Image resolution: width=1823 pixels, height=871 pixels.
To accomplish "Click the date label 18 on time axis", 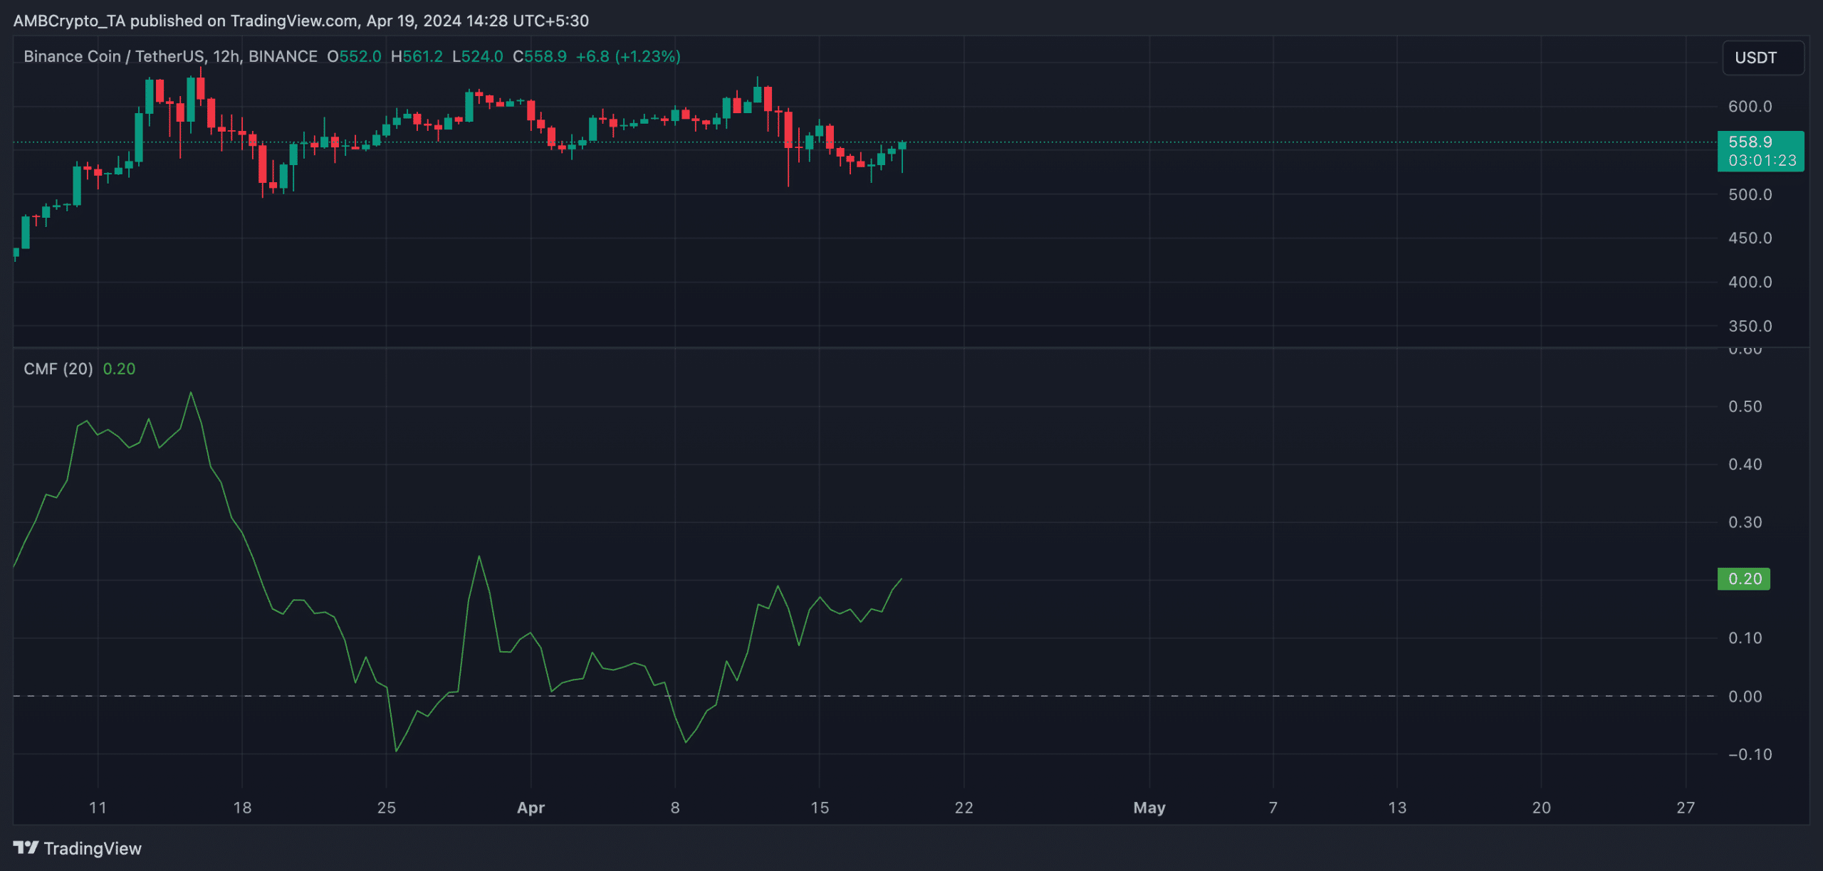I will pyautogui.click(x=242, y=808).
